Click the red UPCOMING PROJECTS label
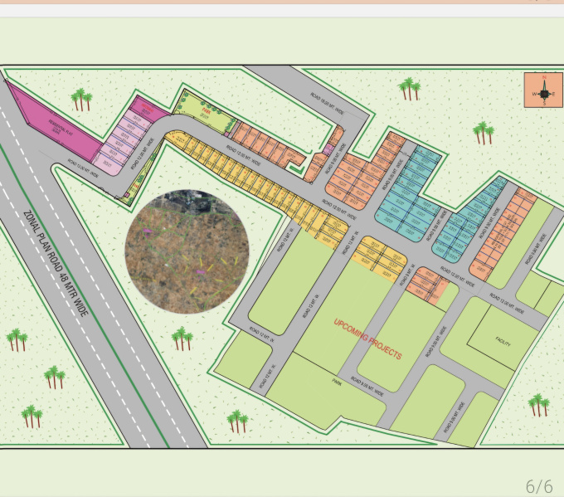564x497 pixels. [x=367, y=339]
